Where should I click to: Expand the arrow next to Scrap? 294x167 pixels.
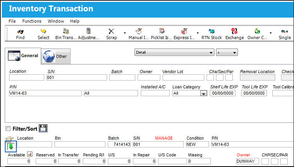(125, 33)
